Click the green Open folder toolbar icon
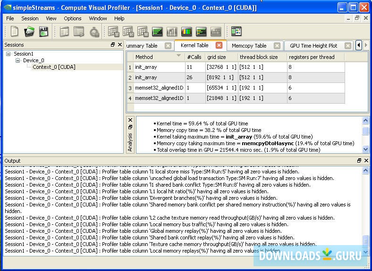The width and height of the screenshot is (372, 271). click(x=29, y=32)
